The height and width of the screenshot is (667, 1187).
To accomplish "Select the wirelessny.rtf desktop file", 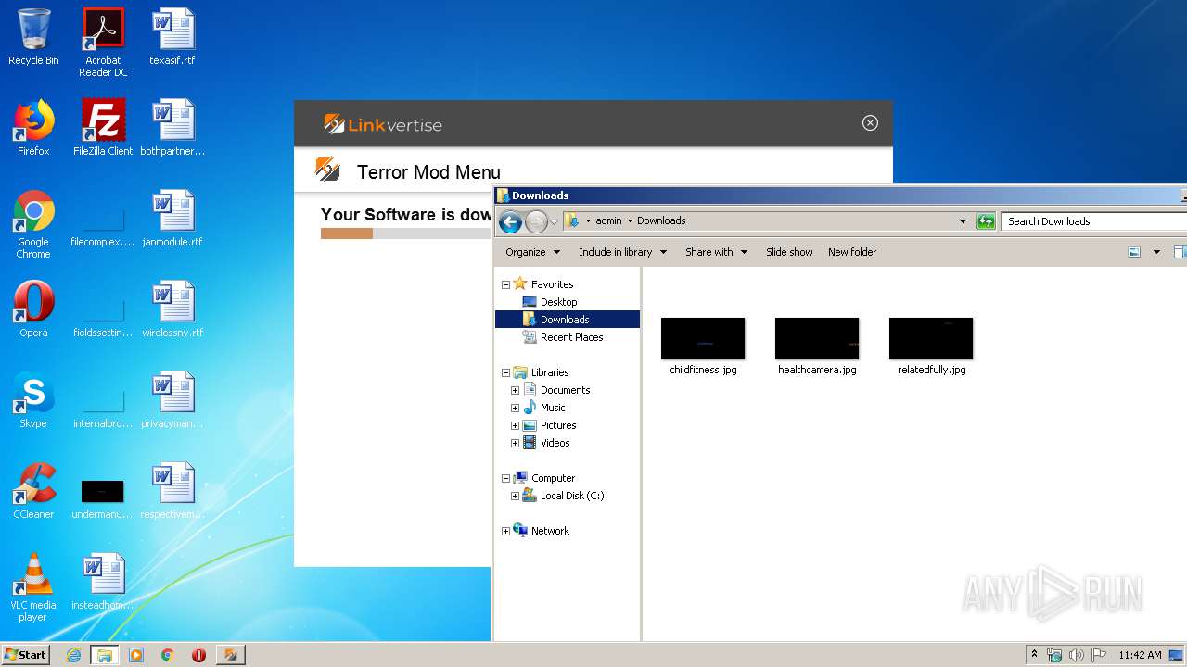I will tap(172, 309).
